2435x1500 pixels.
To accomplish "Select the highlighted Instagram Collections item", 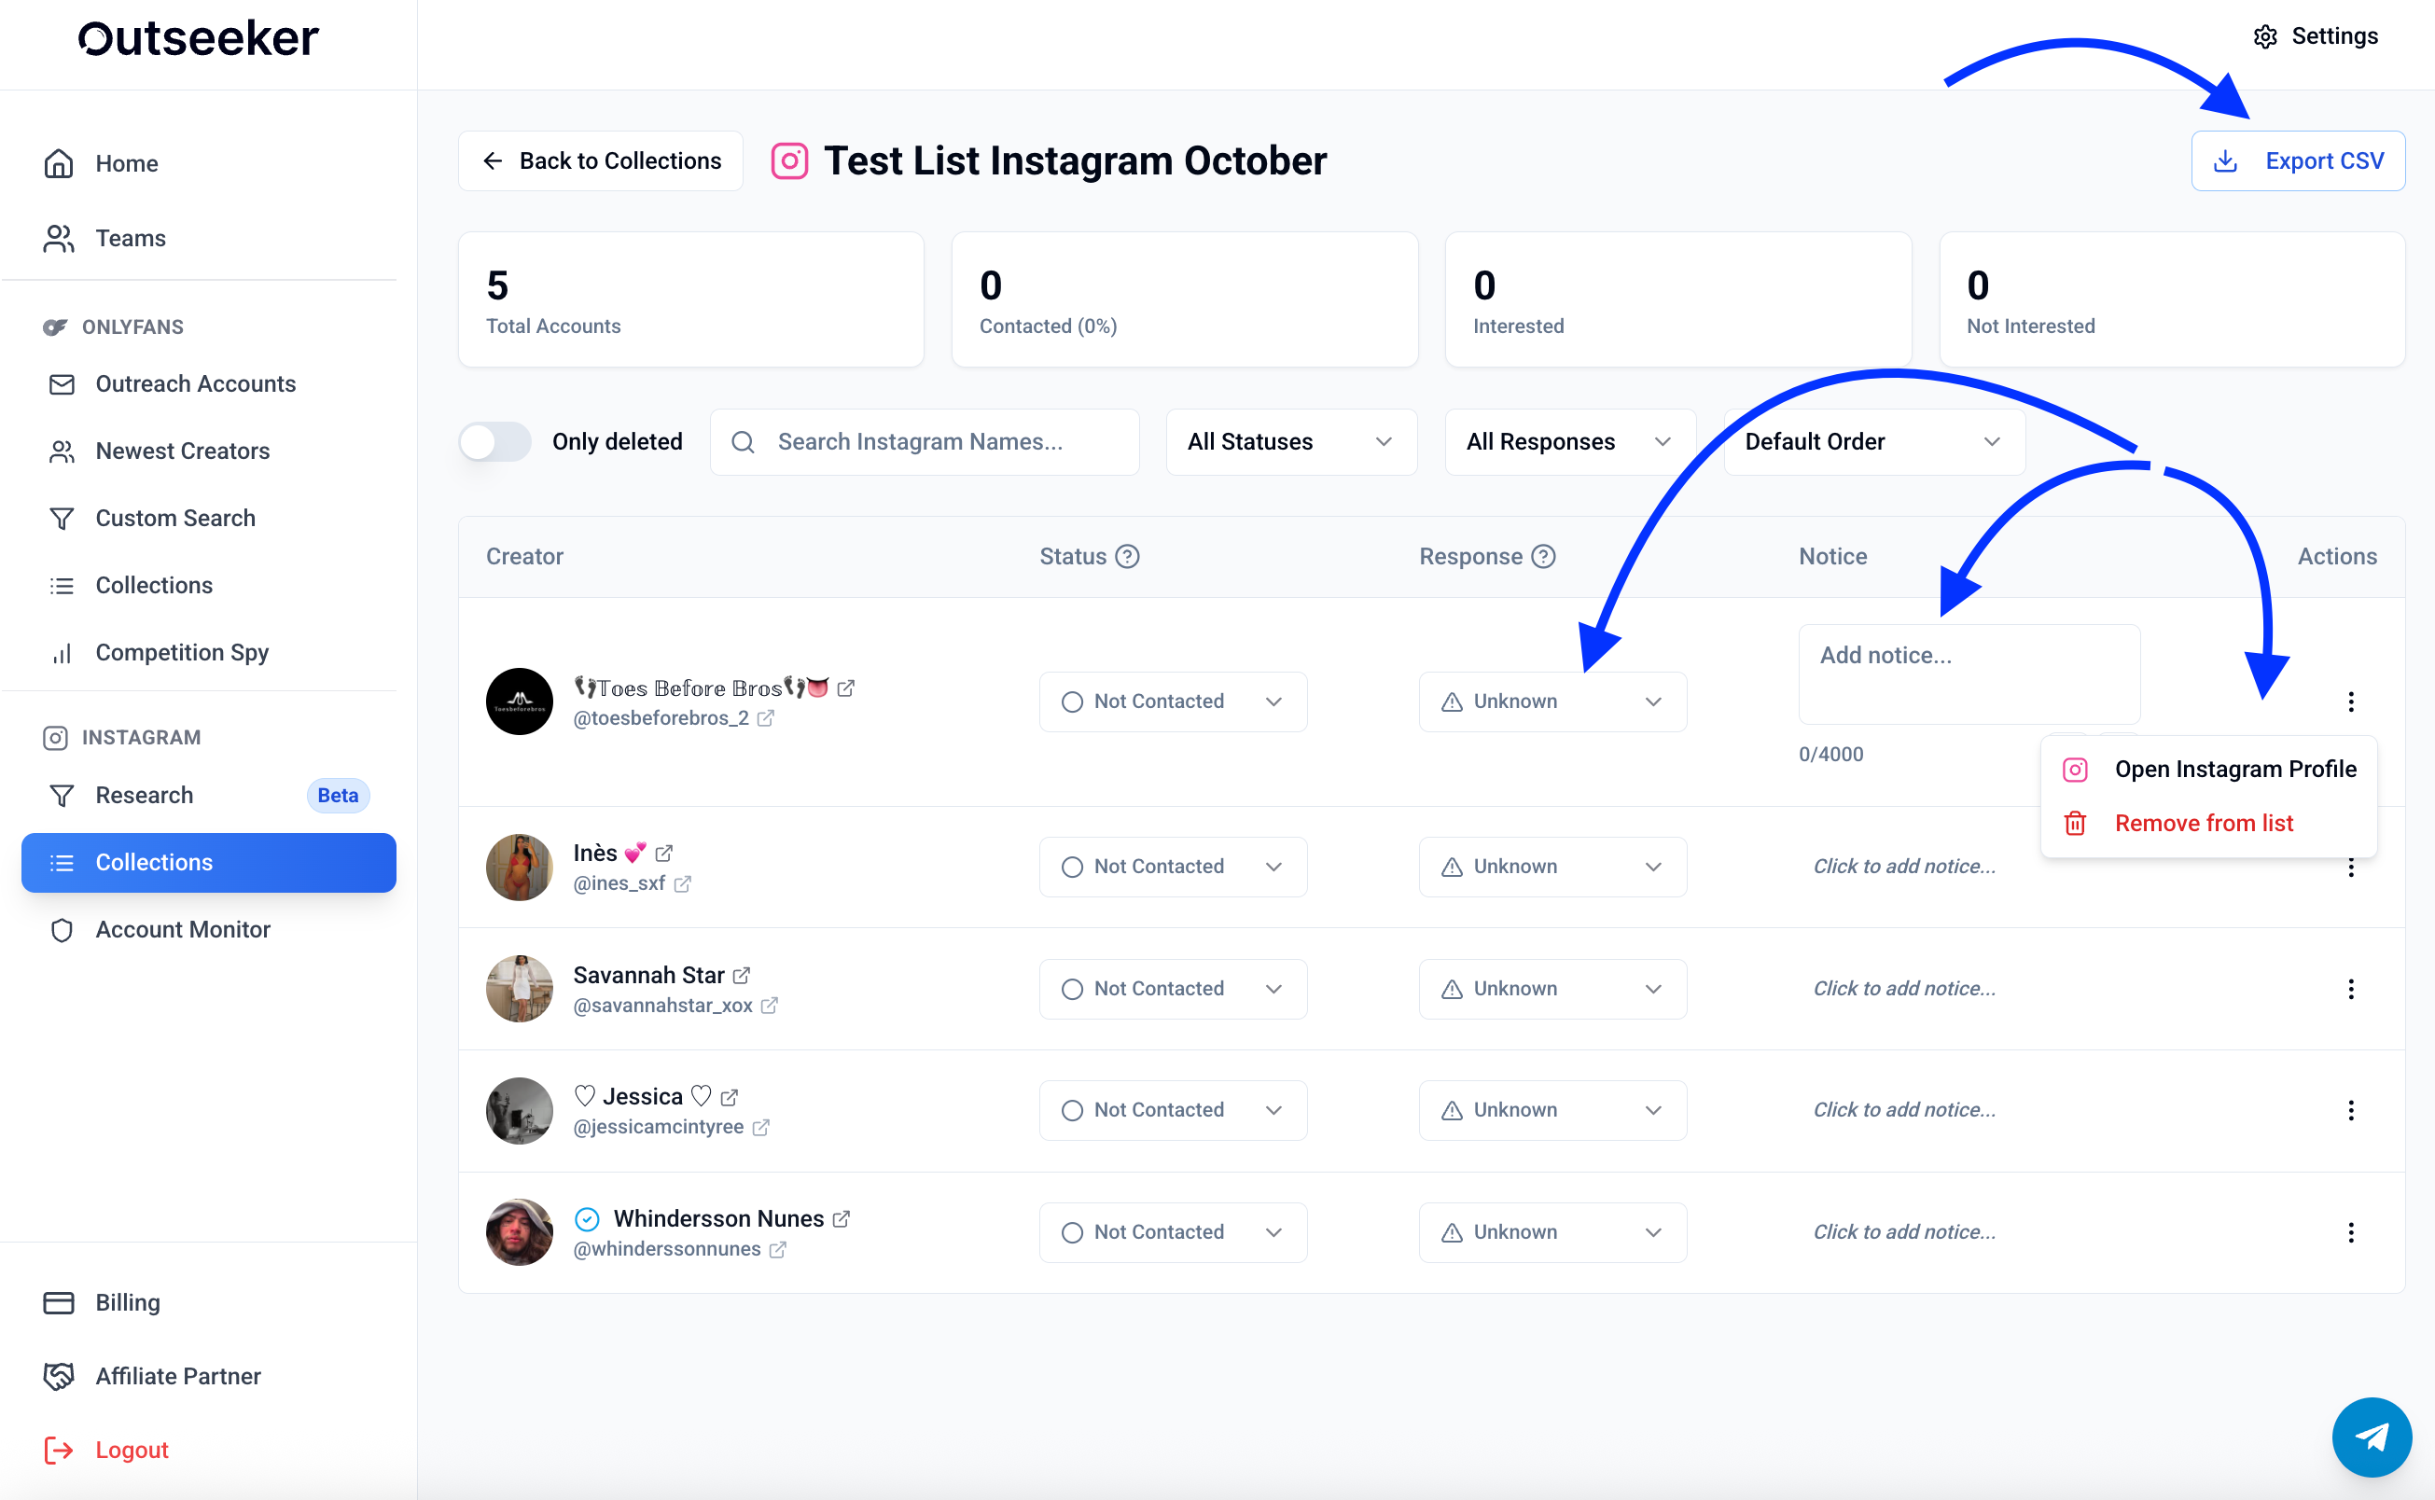I will (208, 863).
